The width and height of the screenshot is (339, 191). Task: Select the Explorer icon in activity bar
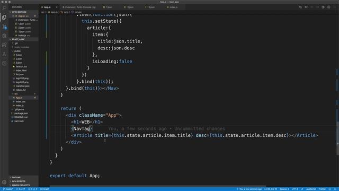tap(4, 18)
